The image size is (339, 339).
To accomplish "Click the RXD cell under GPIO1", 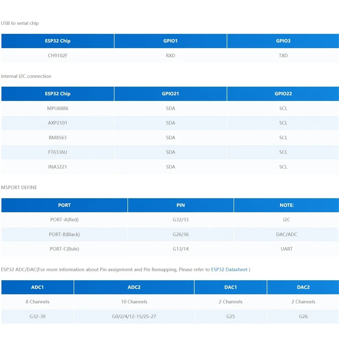I will coord(170,55).
